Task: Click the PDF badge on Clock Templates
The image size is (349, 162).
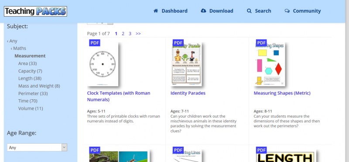Action: coord(95,43)
